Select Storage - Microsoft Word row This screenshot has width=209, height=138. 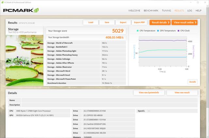click(86, 71)
